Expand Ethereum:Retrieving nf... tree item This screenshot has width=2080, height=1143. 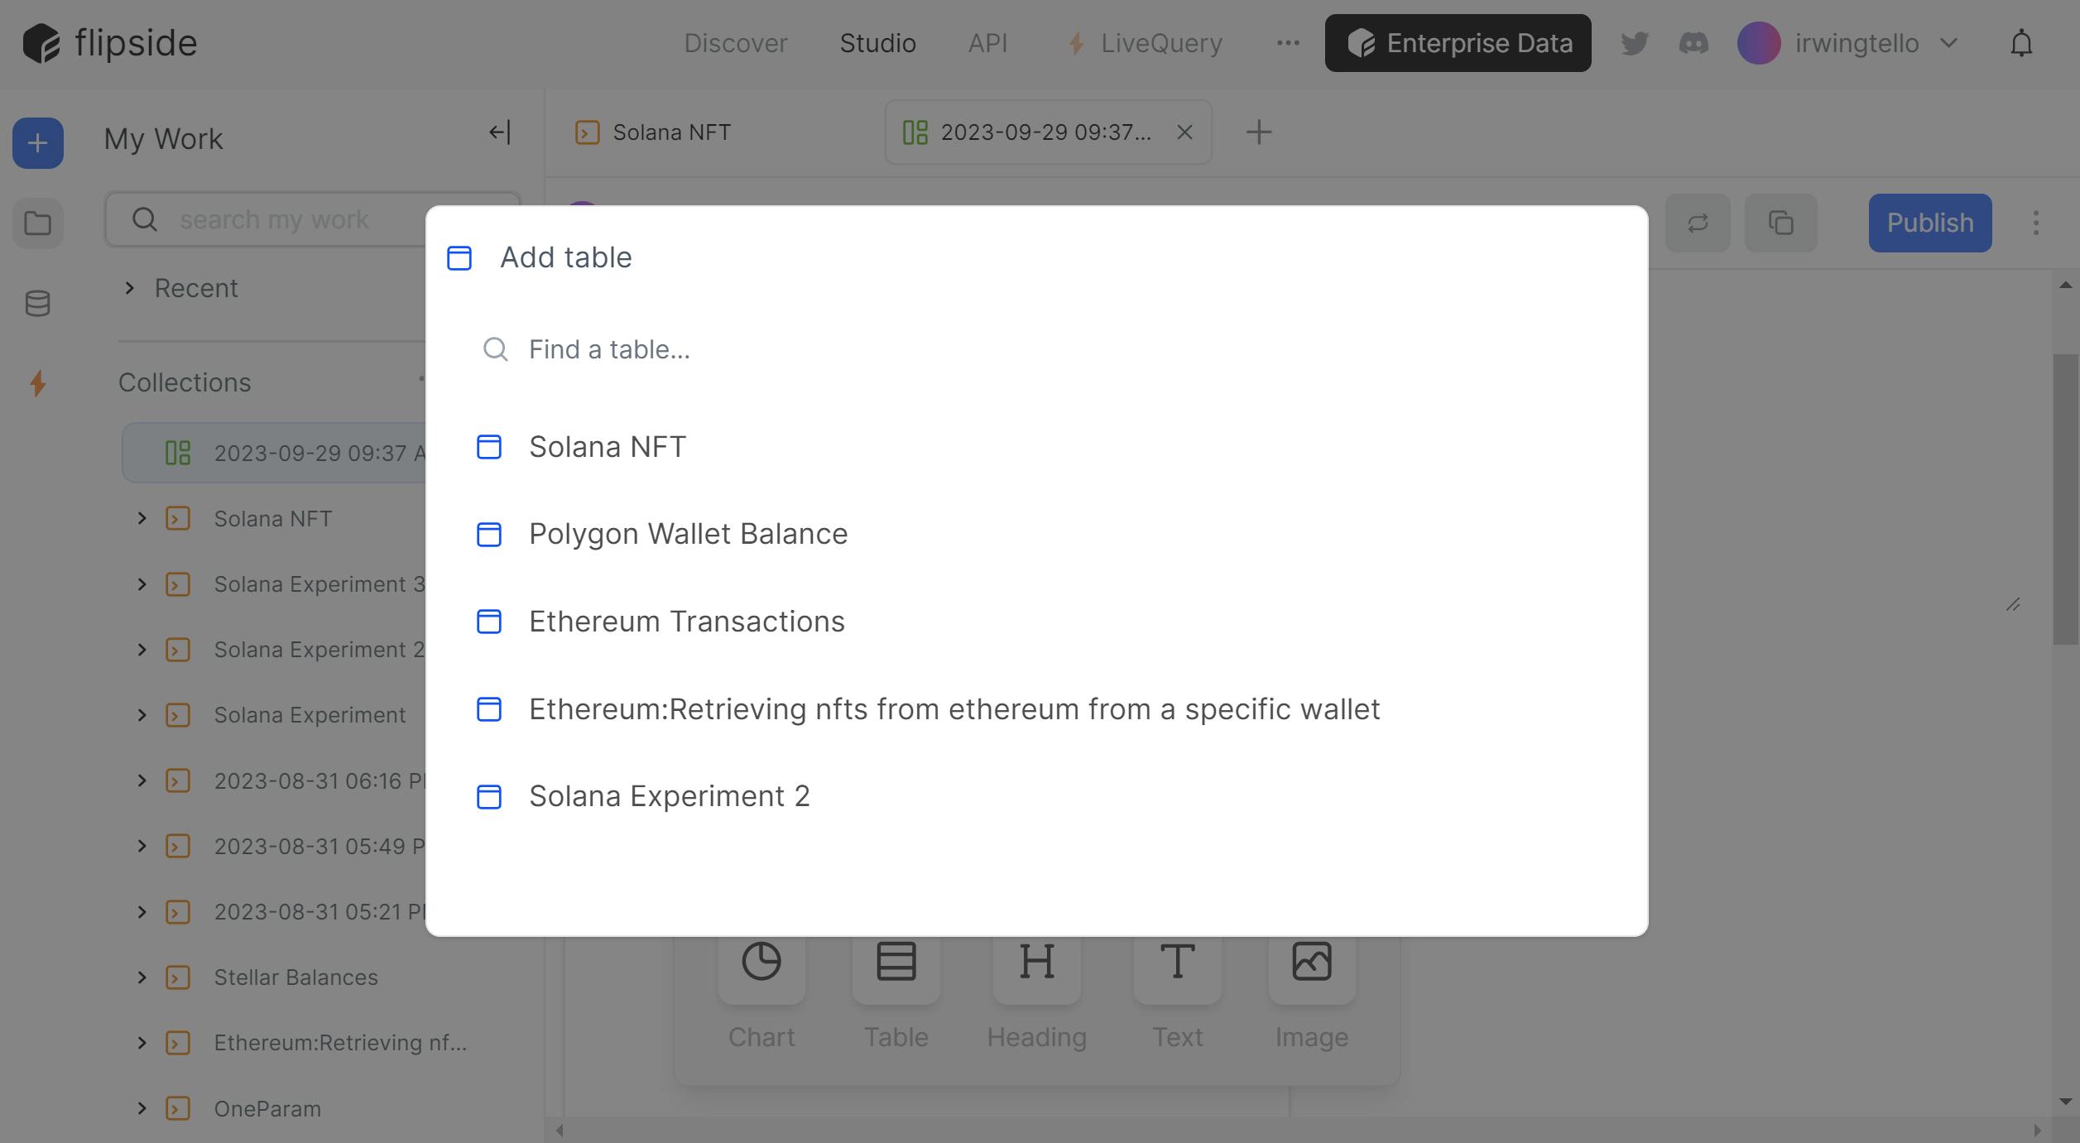click(x=142, y=1043)
